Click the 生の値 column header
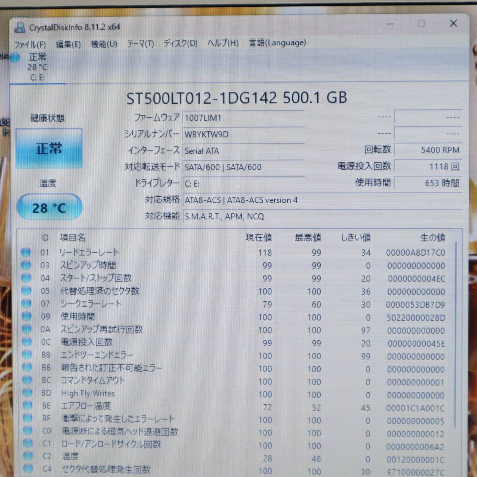 click(432, 238)
